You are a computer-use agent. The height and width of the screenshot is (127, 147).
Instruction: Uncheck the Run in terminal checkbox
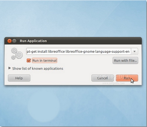point(29,61)
